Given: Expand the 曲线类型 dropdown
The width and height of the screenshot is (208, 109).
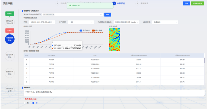Looking at the screenshot, I should pos(165,22).
